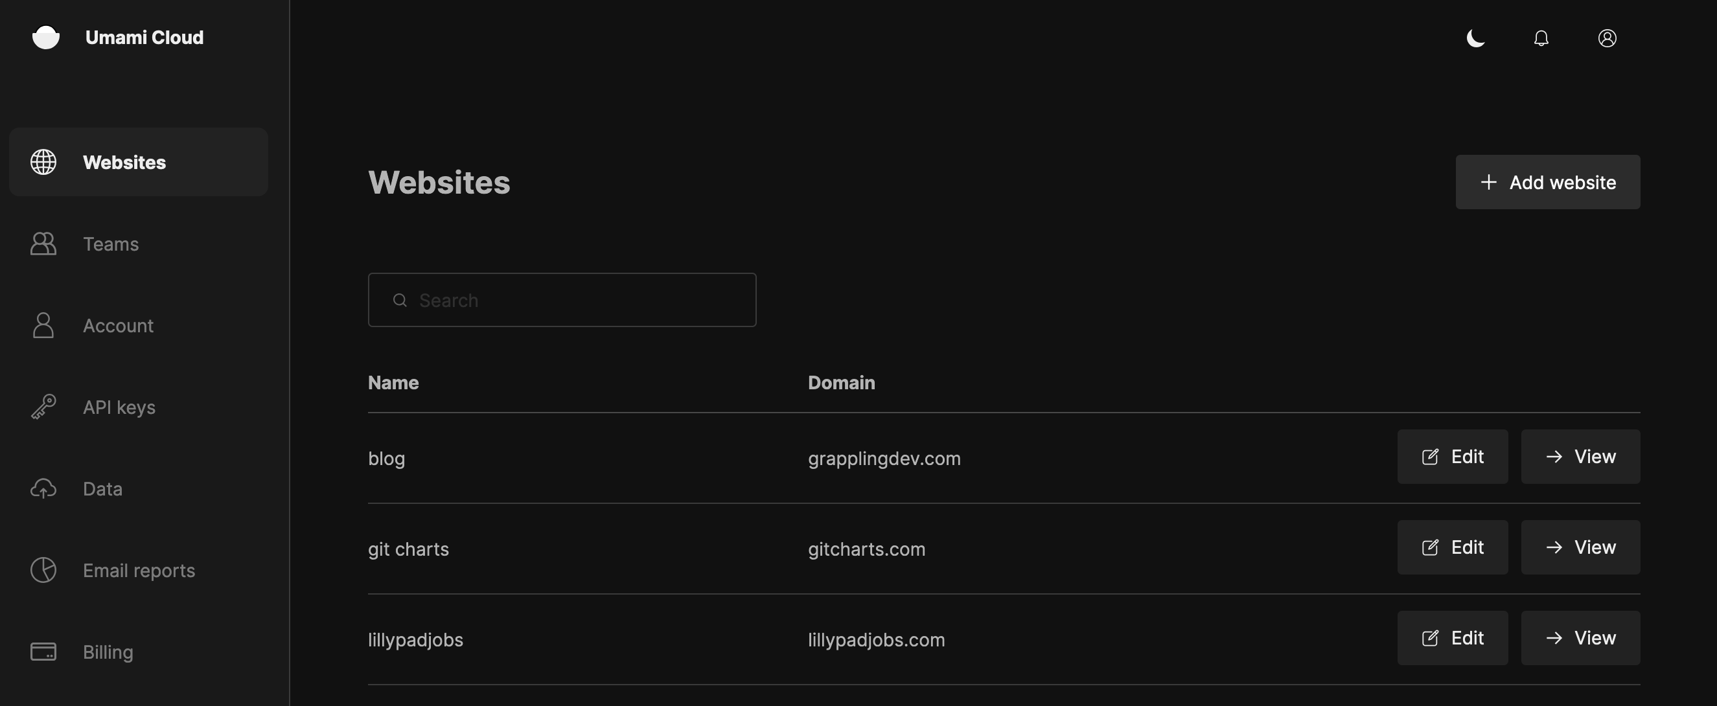Open the git charts website row
Screen dimensions: 1717x706
(x=409, y=549)
